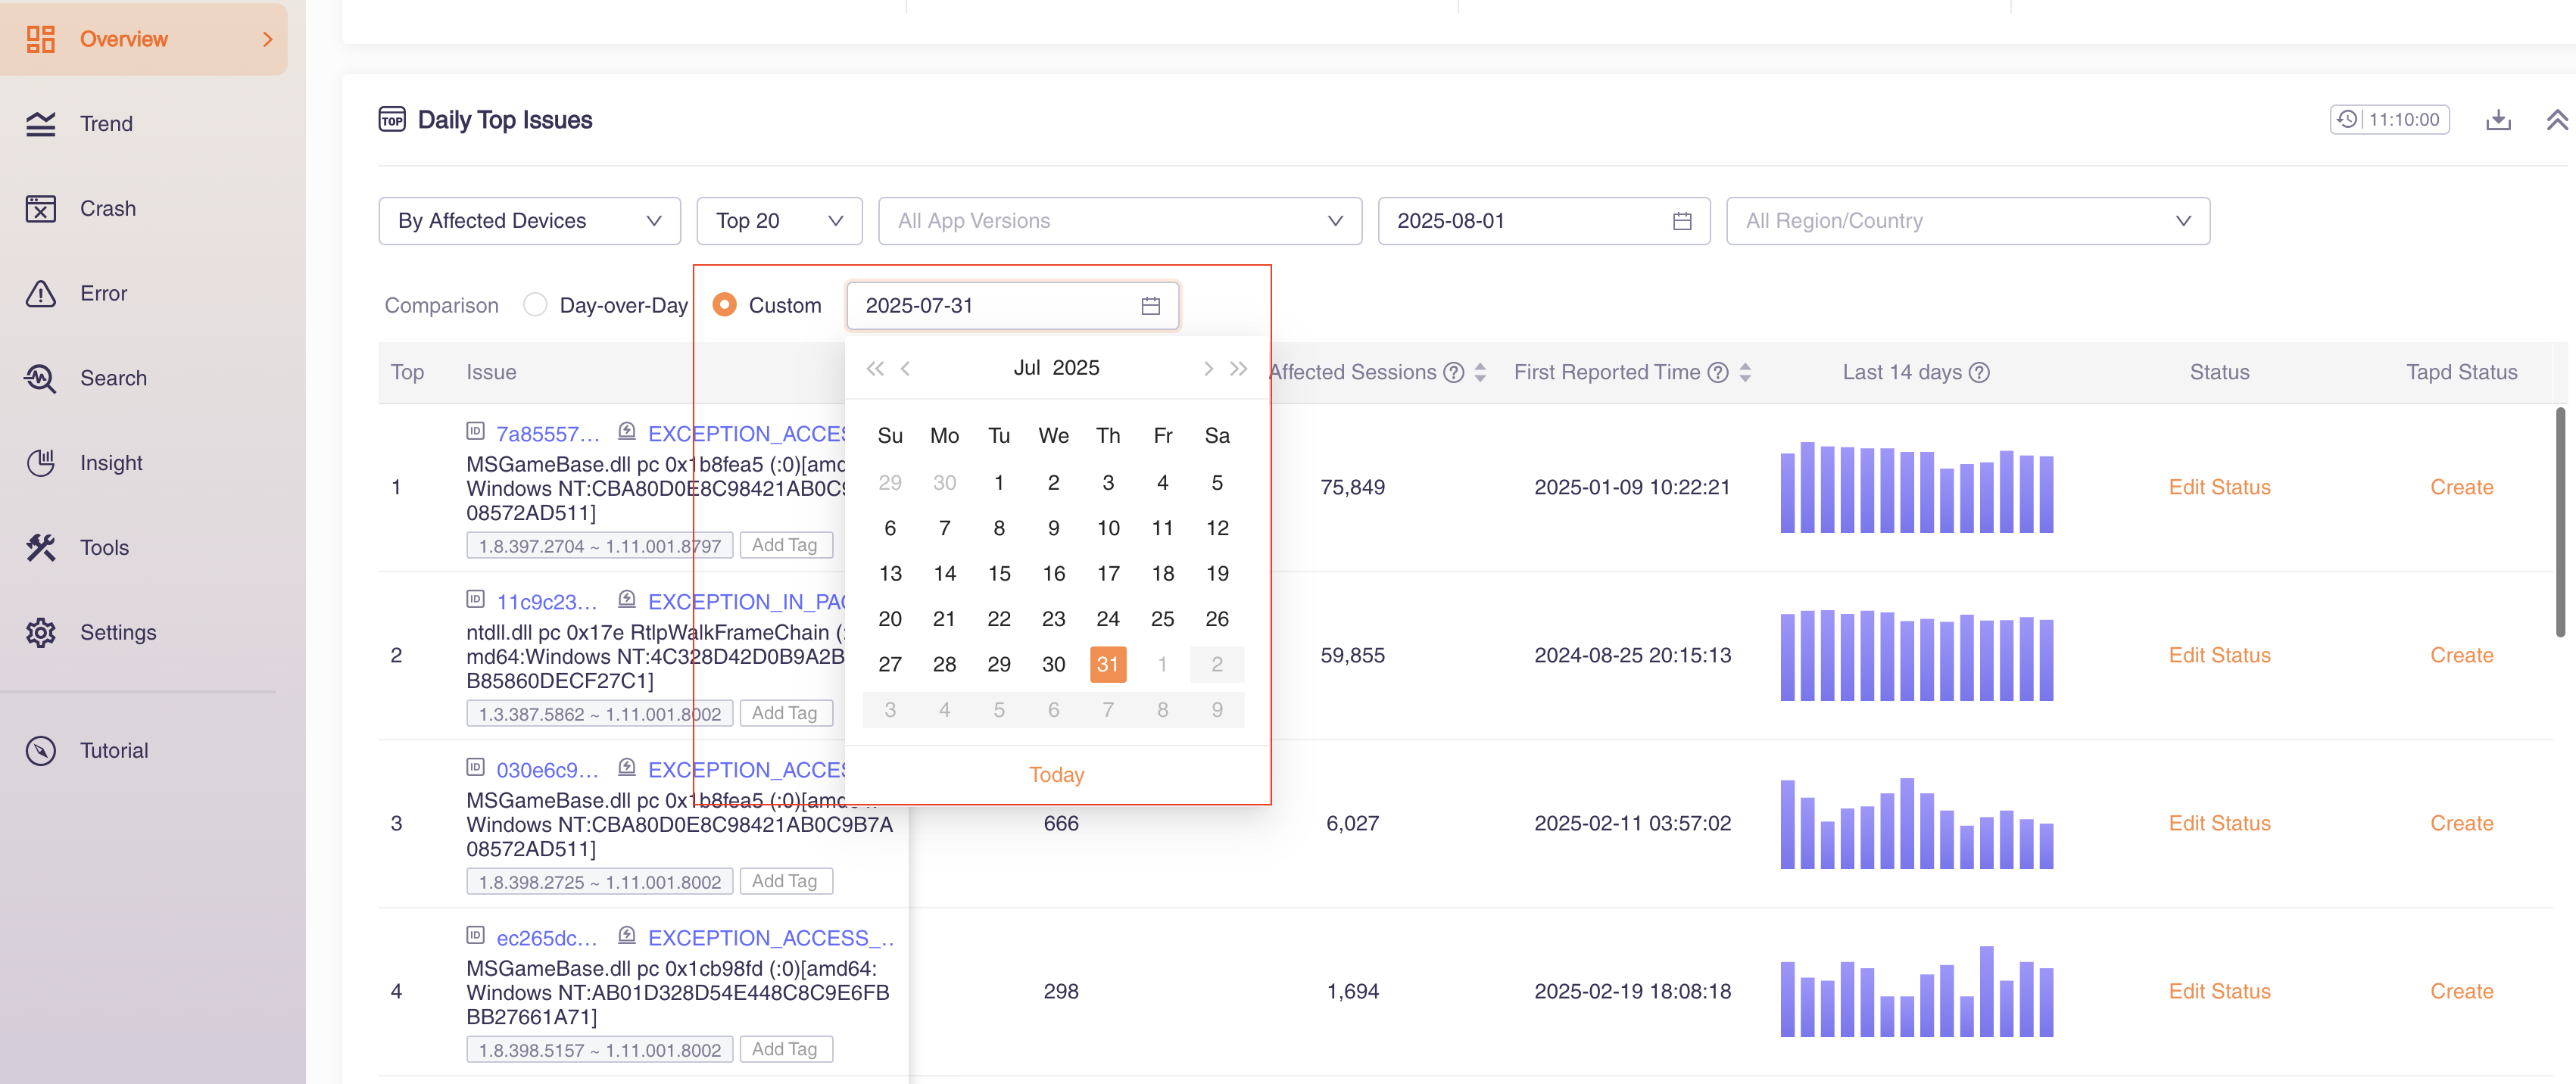
Task: Select the Day-over-Day comparison radio
Action: click(535, 305)
